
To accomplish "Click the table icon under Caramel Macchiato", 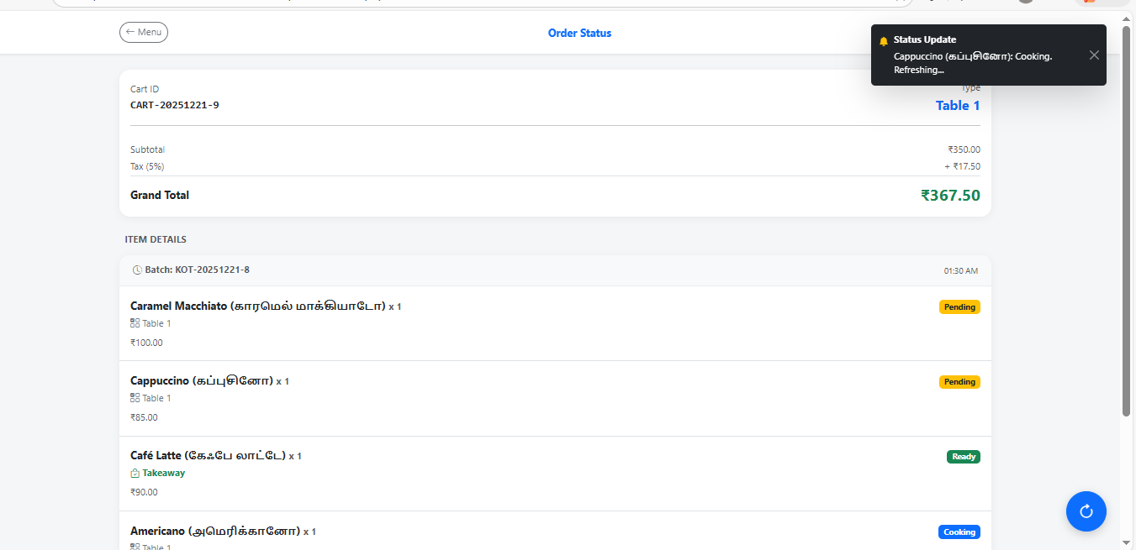I will 135,323.
